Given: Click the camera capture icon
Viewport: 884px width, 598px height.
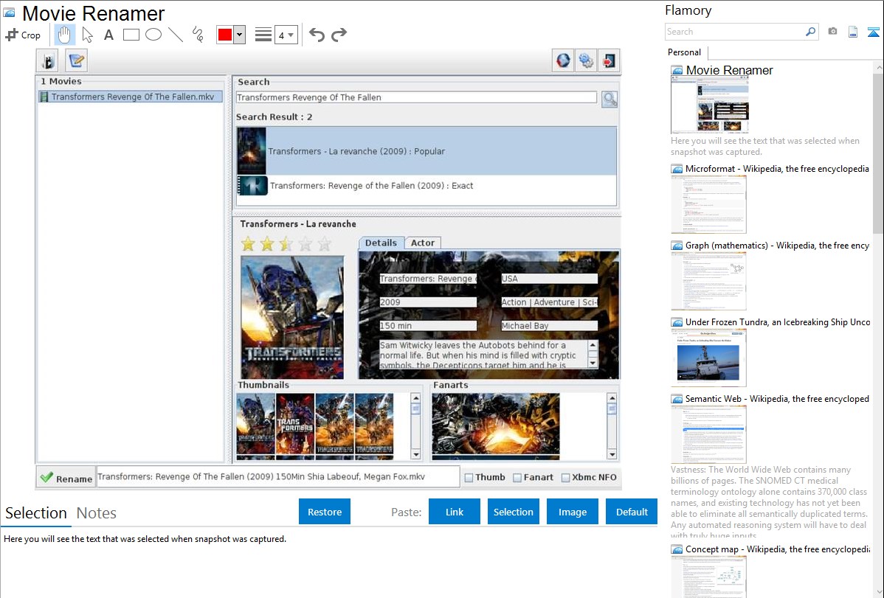Looking at the screenshot, I should point(832,32).
